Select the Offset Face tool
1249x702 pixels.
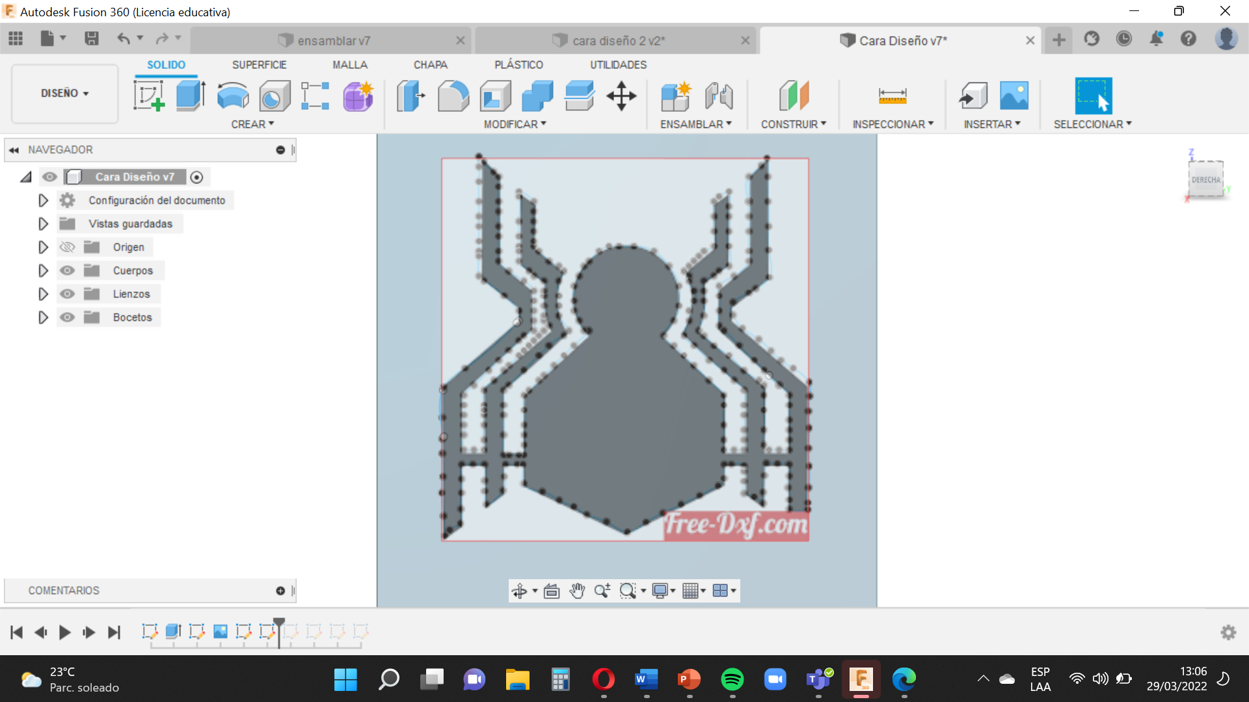579,96
